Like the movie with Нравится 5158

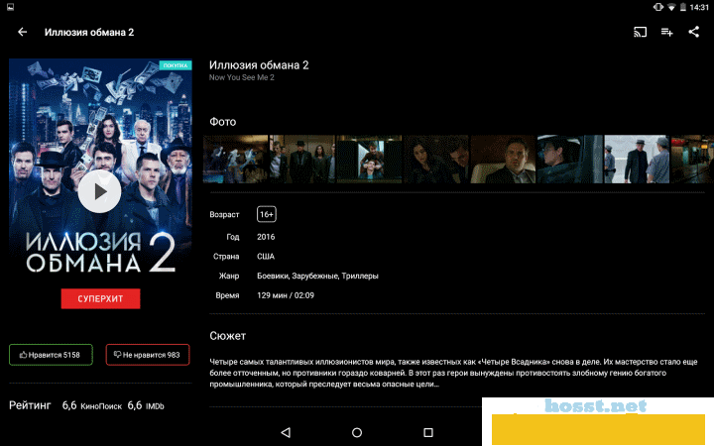(51, 355)
